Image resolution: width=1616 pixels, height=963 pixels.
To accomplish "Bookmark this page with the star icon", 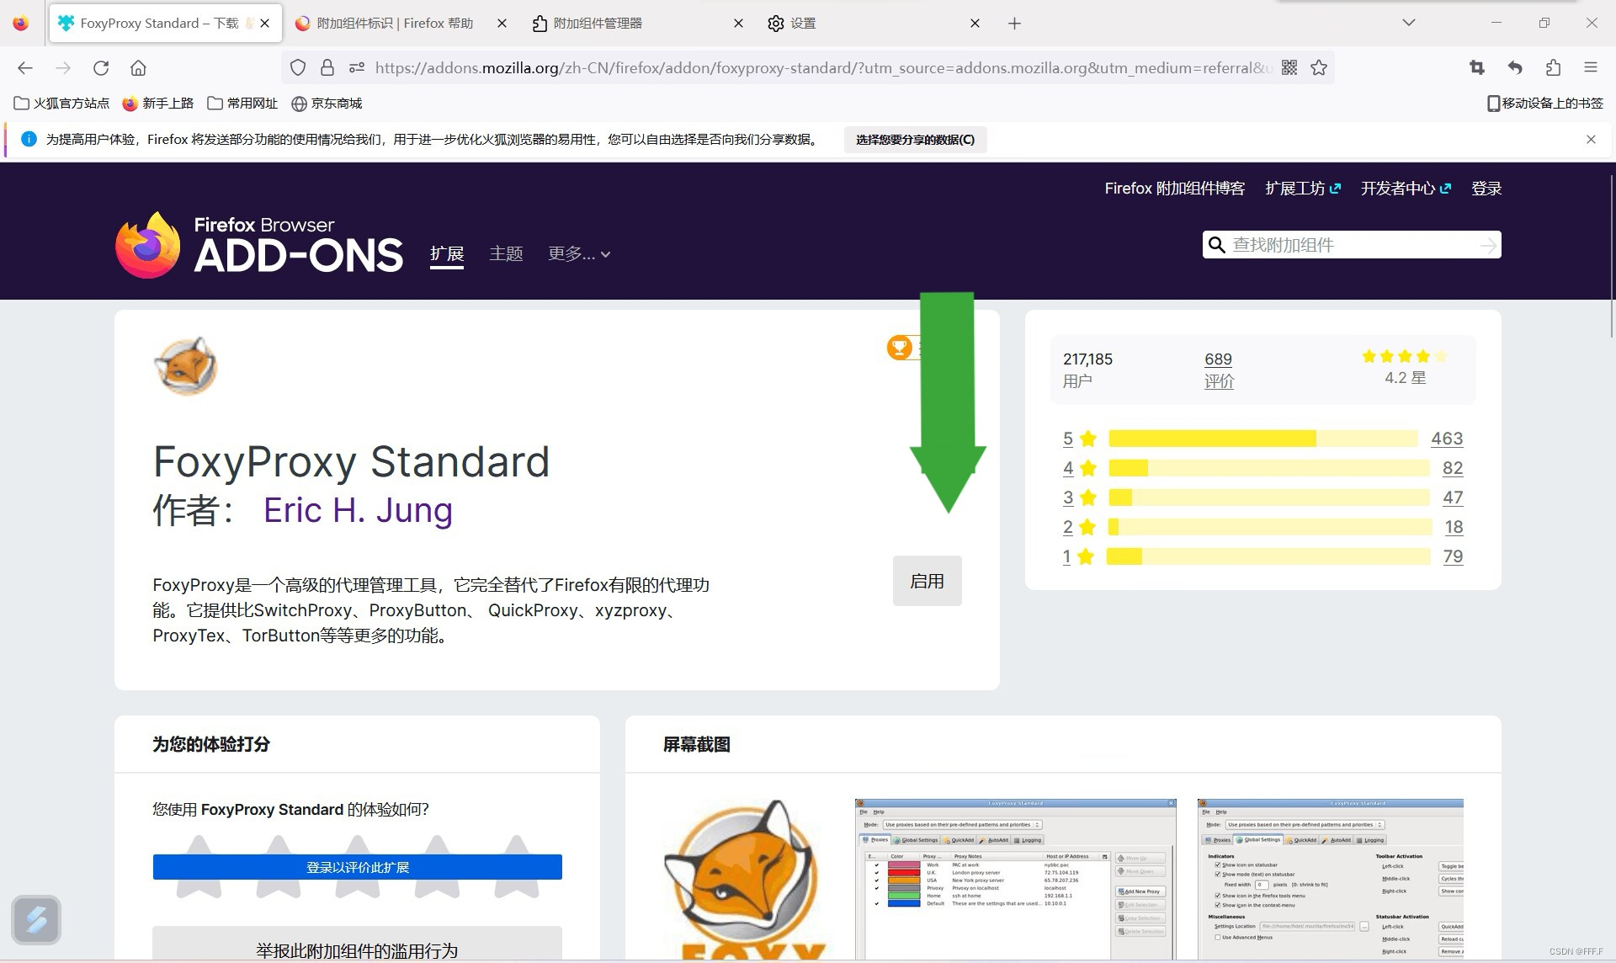I will 1319,68.
